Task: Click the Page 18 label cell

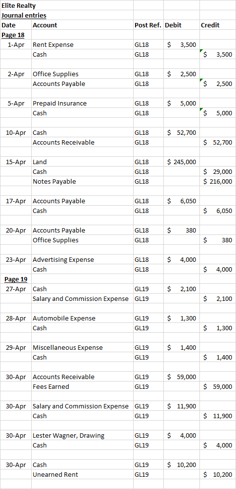Action: [x=16, y=35]
